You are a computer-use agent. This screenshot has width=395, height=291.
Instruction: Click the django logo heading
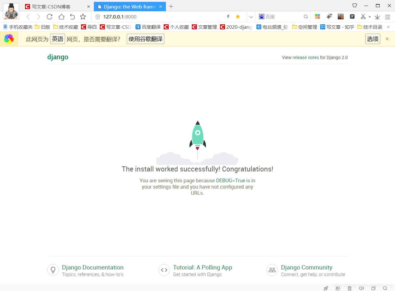pos(58,57)
